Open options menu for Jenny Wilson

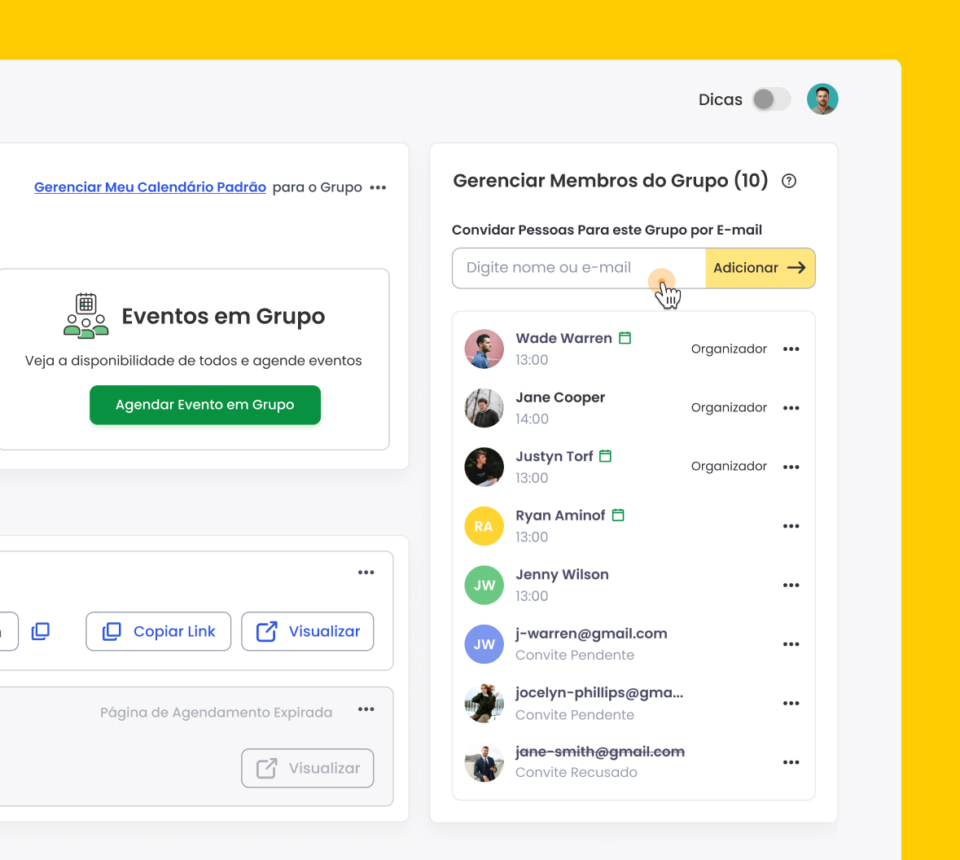(791, 586)
